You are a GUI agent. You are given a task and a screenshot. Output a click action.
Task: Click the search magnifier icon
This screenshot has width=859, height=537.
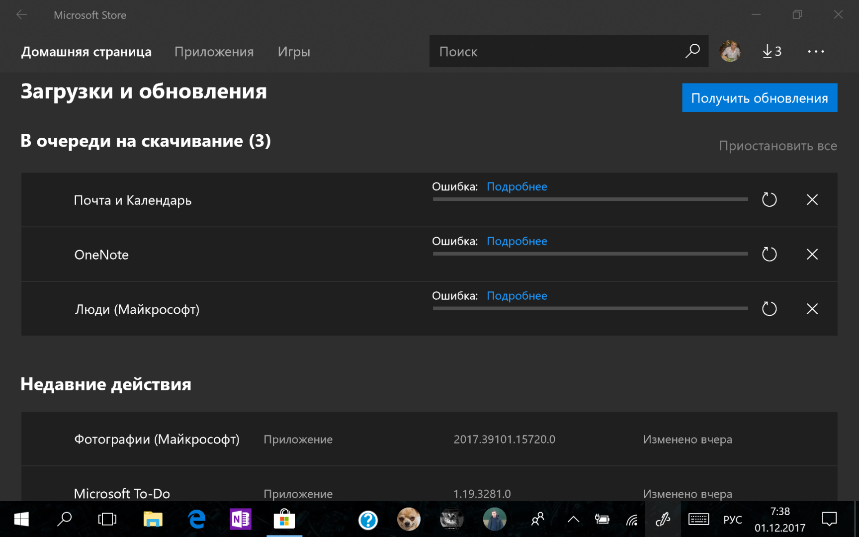click(x=692, y=51)
